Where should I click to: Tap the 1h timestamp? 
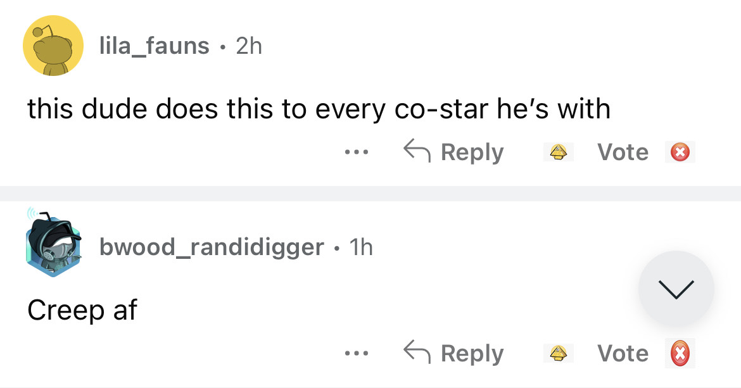pos(361,247)
